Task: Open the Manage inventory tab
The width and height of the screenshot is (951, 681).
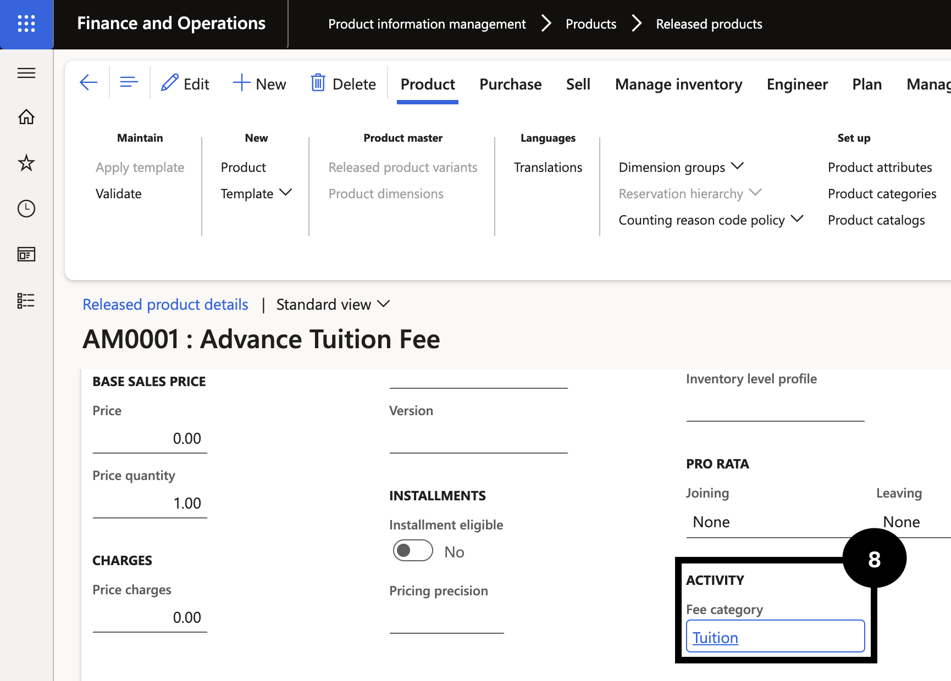Action: 679,84
